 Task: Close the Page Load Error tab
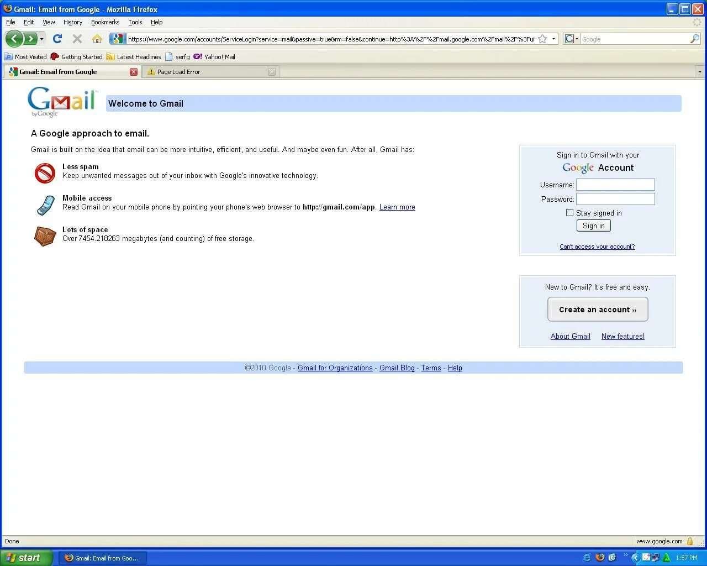[x=272, y=72]
